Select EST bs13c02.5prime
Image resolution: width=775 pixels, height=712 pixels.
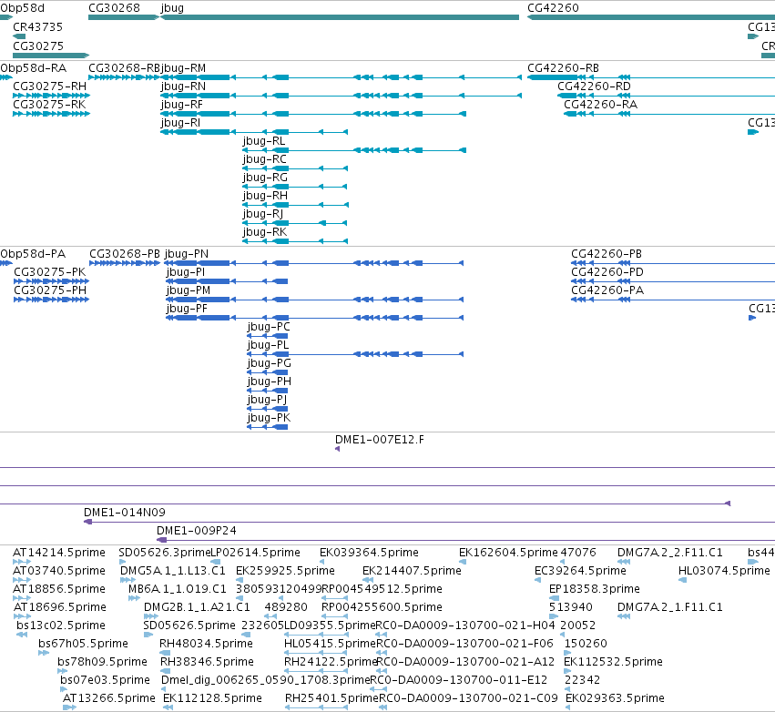[61, 626]
